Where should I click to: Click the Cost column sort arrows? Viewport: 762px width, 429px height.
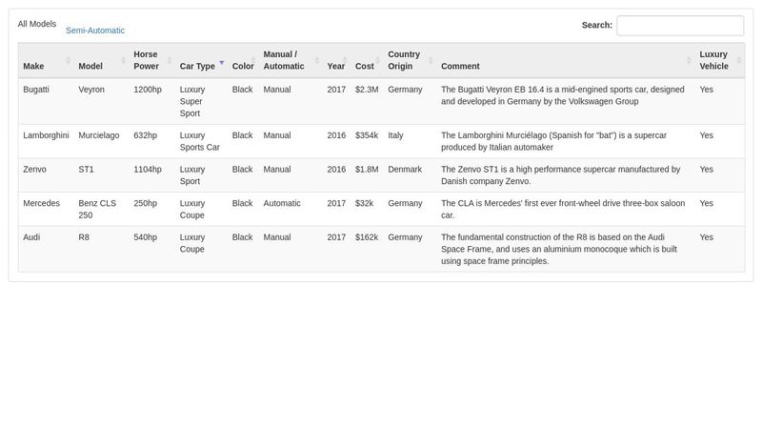(377, 60)
